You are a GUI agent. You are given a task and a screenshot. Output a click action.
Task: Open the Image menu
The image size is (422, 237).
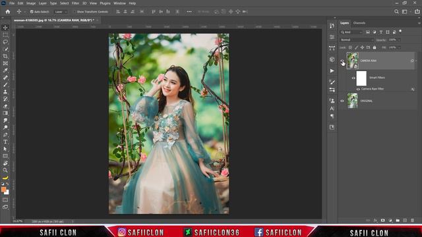coord(31,3)
